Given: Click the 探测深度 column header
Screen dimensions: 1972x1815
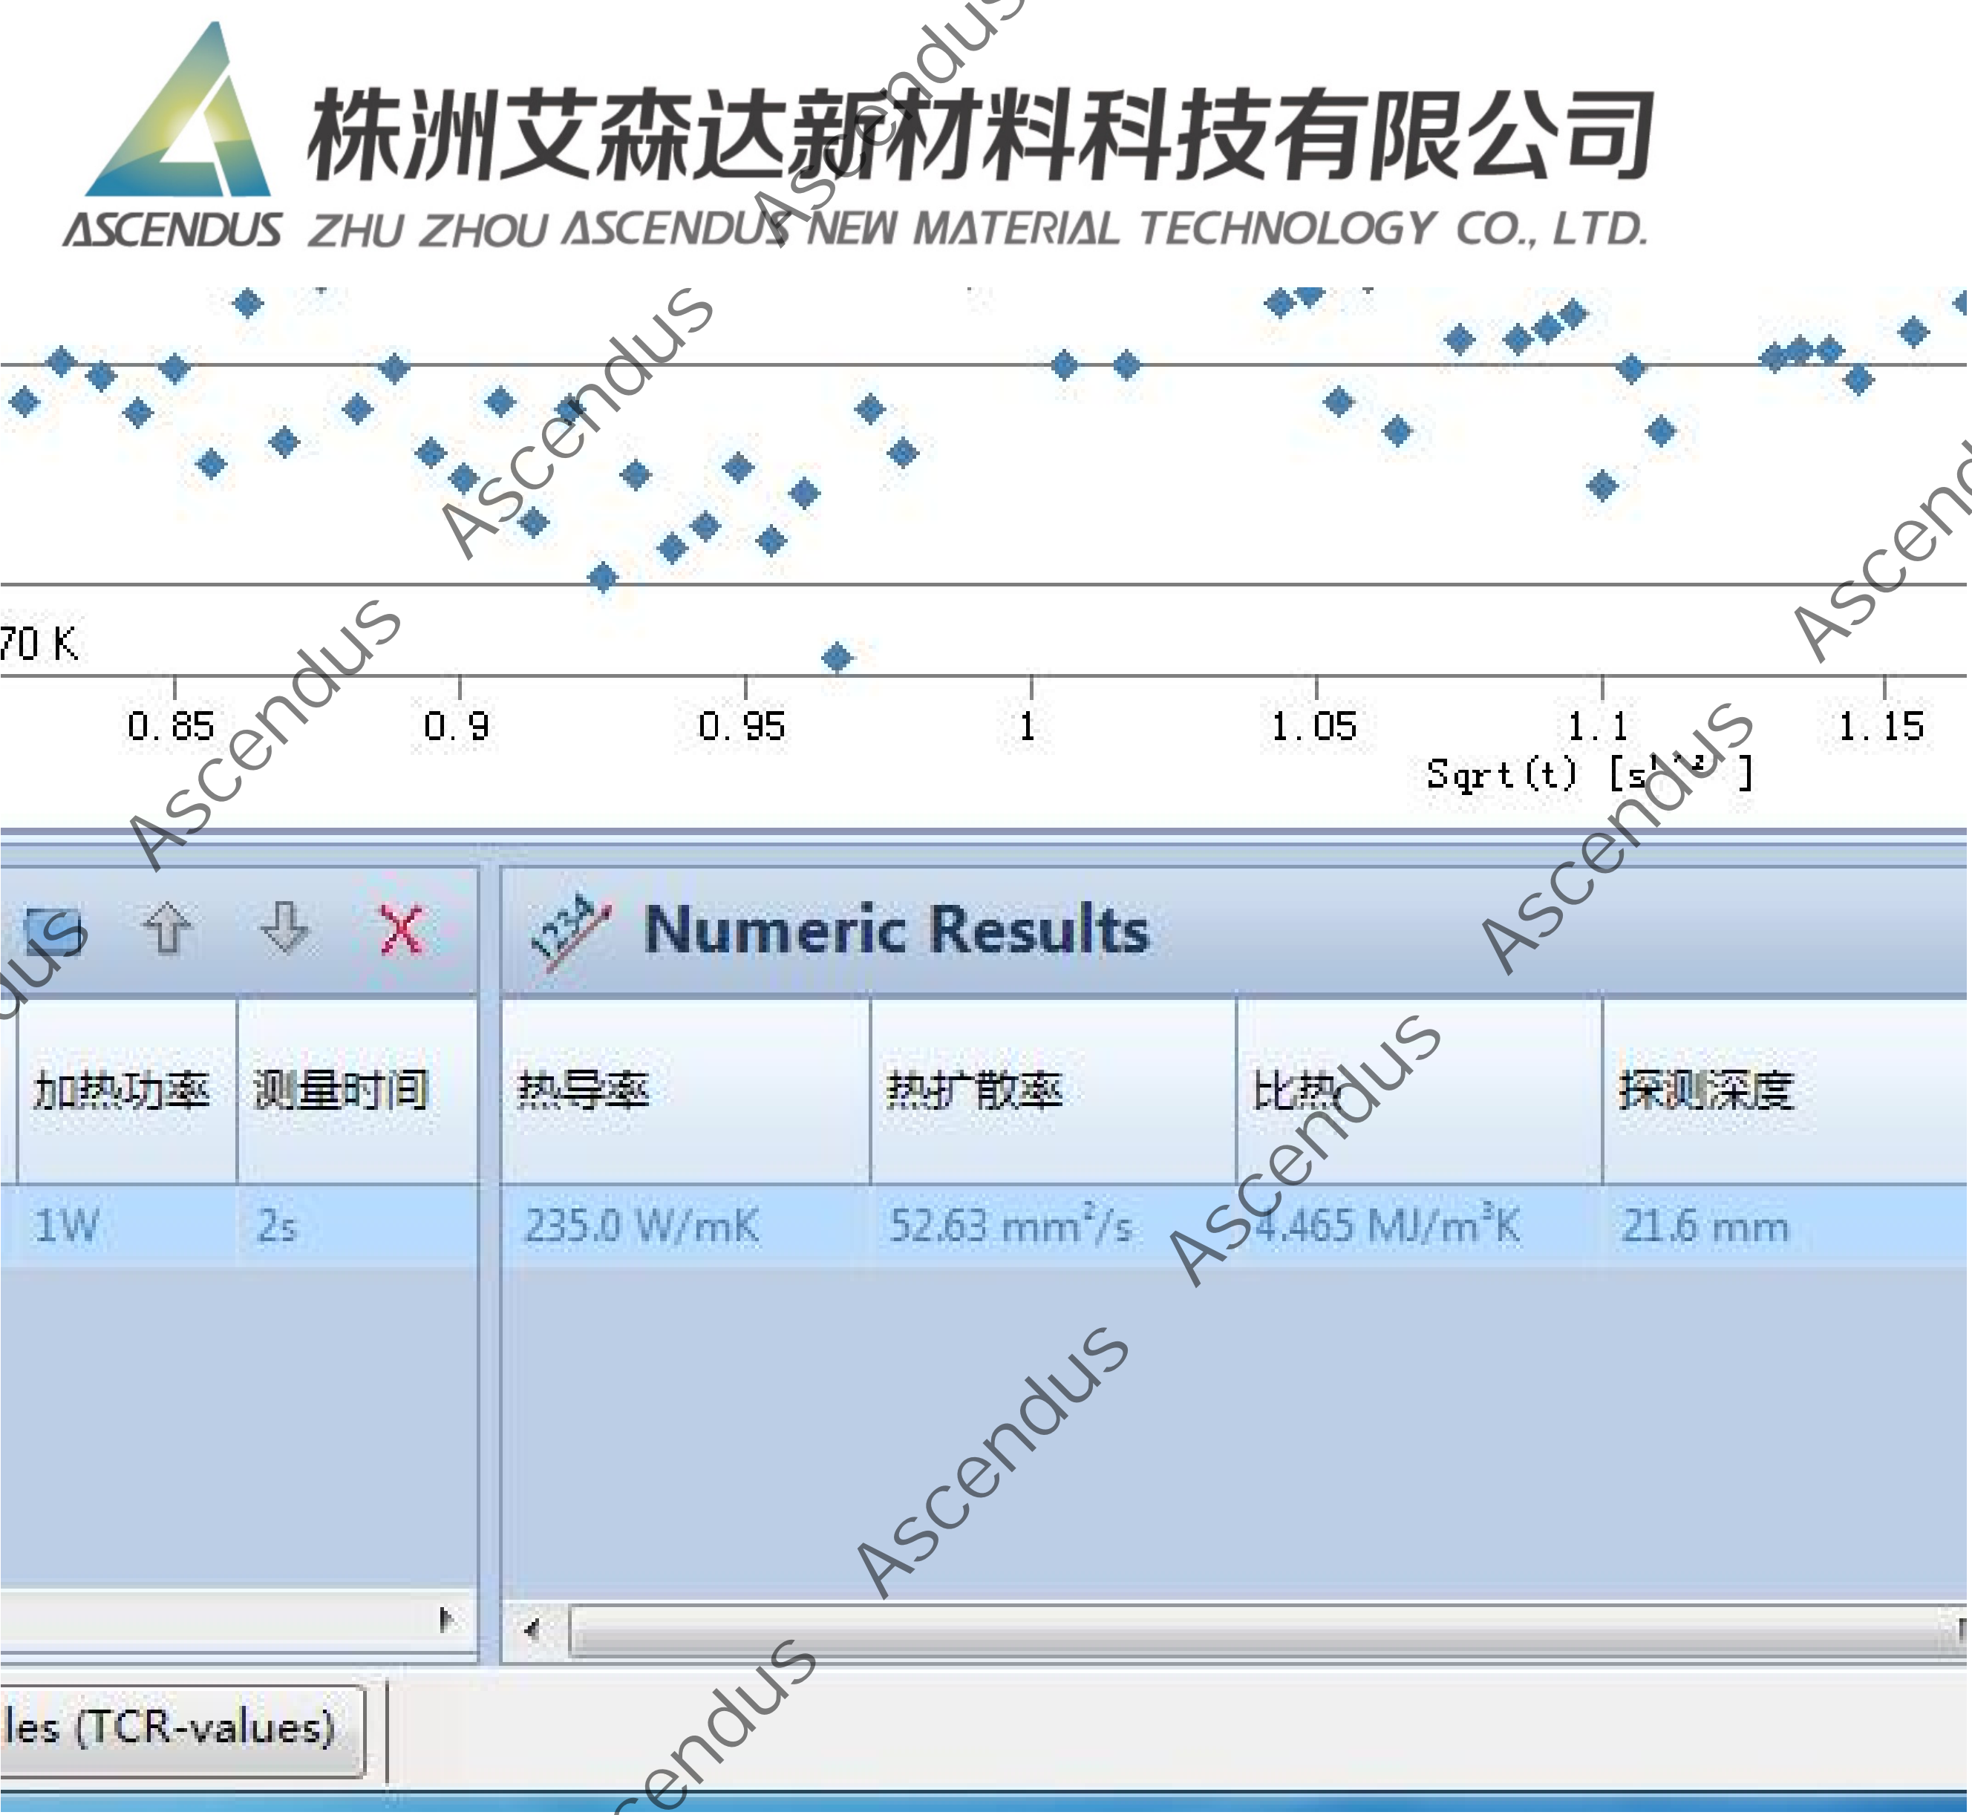Looking at the screenshot, I should click(1786, 1090).
